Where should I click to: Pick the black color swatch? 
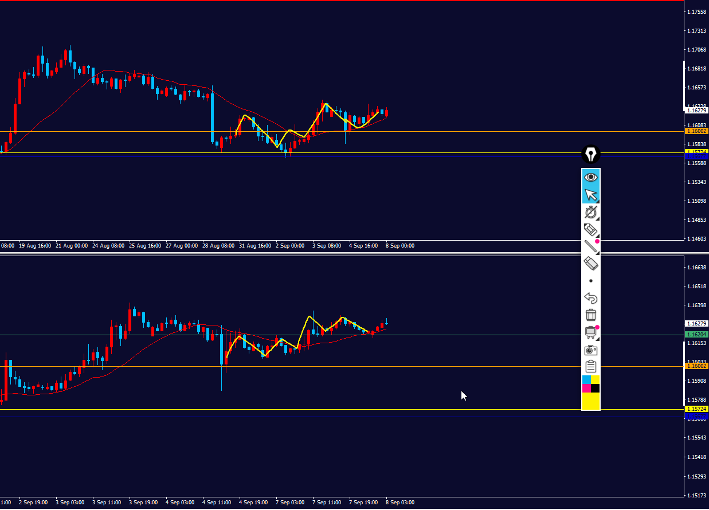[596, 389]
